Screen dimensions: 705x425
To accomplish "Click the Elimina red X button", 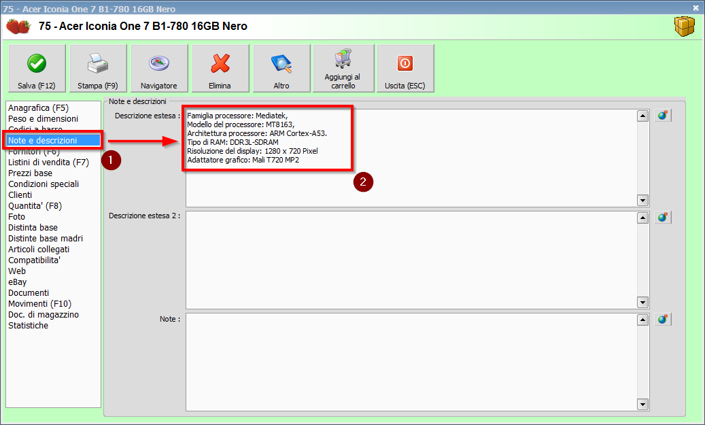I will tap(220, 69).
